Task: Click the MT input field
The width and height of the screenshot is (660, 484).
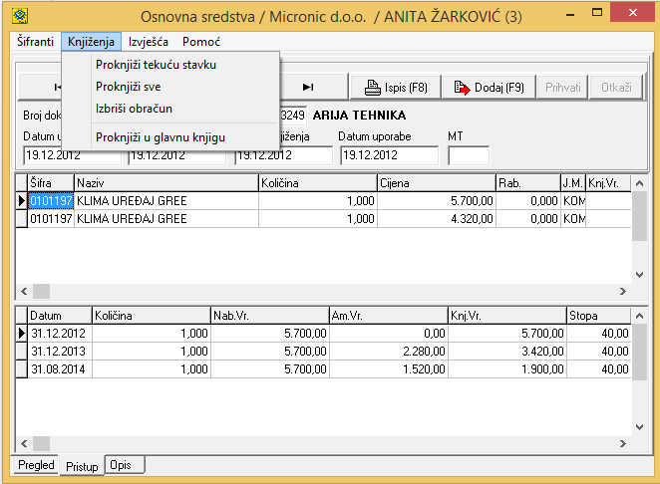Action: (469, 155)
